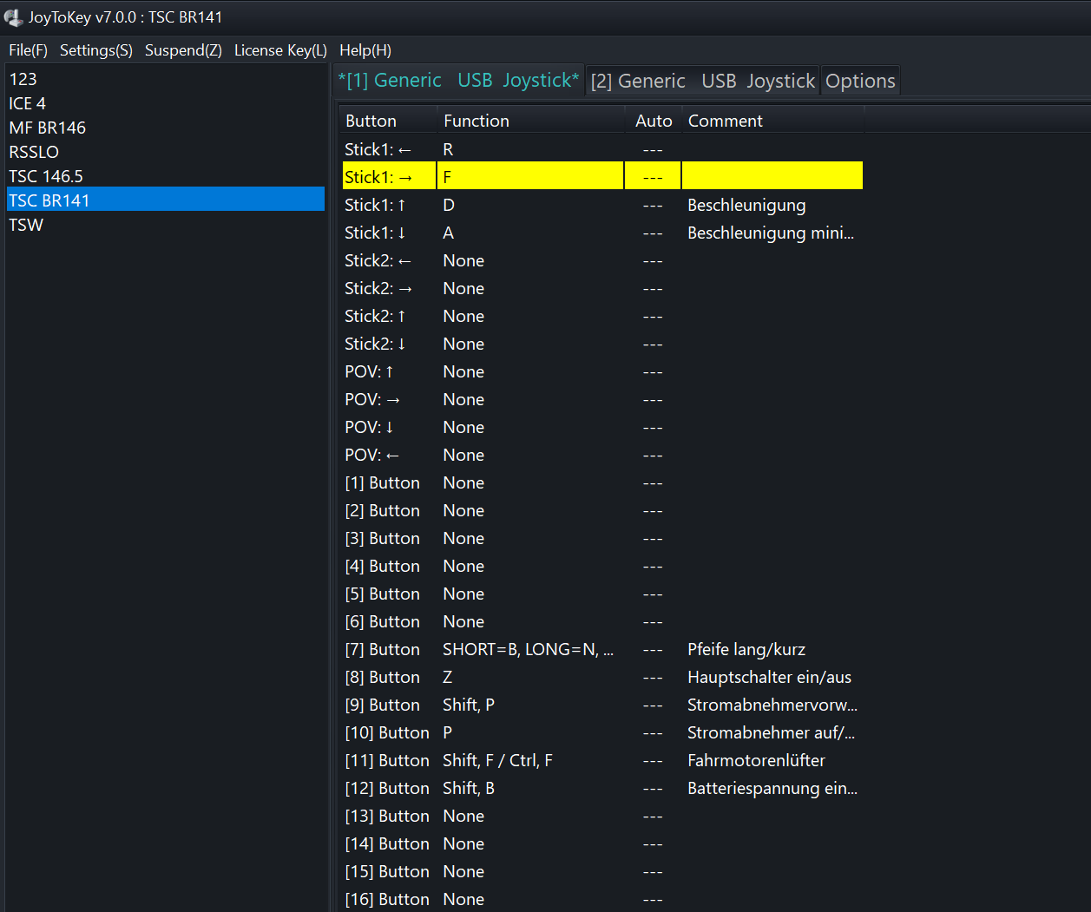Viewport: 1091px width, 912px height.
Task: Select the Stick1 left arrow row
Action: (x=602, y=149)
